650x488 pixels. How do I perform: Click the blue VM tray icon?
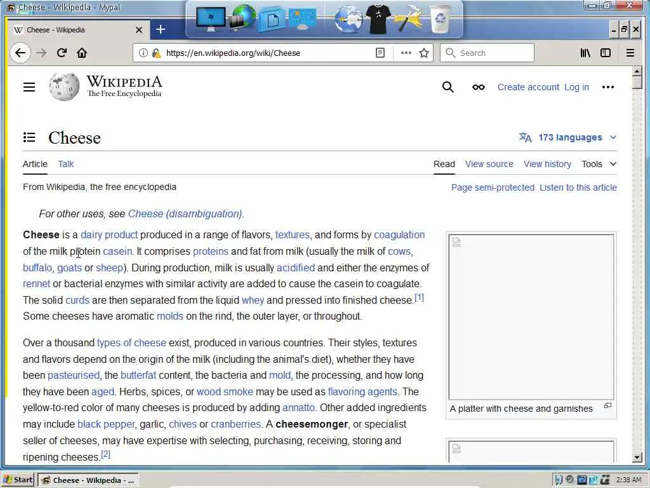tap(581, 480)
